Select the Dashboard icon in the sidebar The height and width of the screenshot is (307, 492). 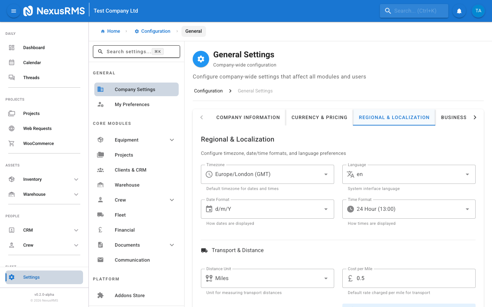coord(12,47)
